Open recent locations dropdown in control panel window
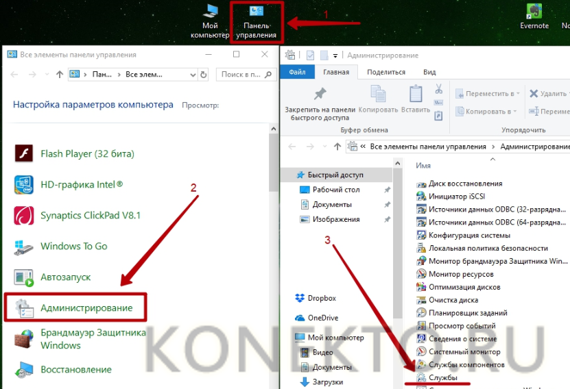Image resolution: width=570 pixels, height=389 pixels. click(47, 75)
